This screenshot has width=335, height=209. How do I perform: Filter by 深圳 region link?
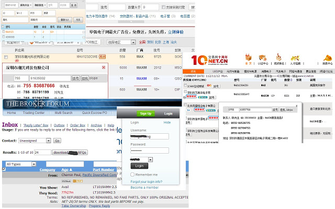[x=150, y=42]
